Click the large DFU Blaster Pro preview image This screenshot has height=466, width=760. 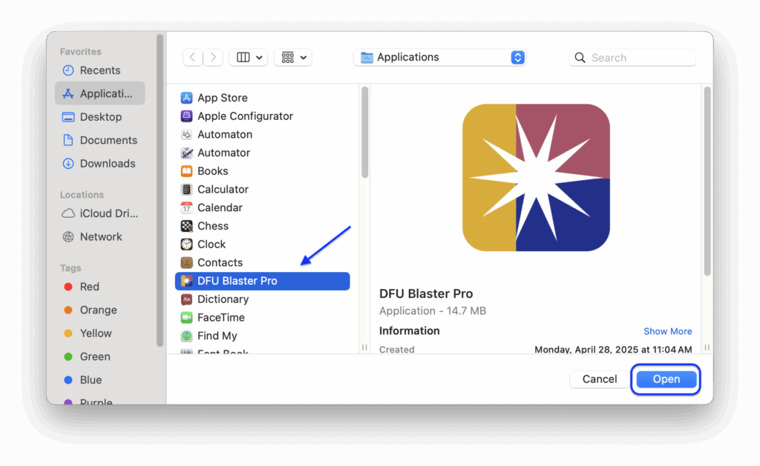(x=536, y=178)
